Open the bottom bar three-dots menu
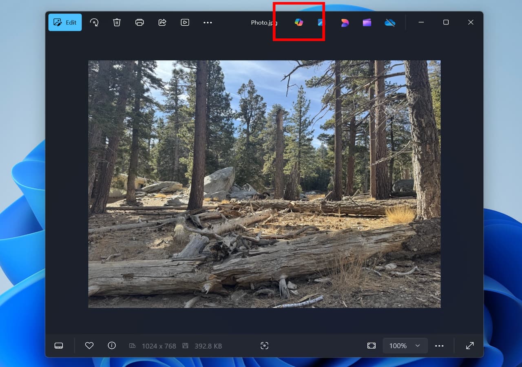This screenshot has height=367, width=522. point(439,346)
